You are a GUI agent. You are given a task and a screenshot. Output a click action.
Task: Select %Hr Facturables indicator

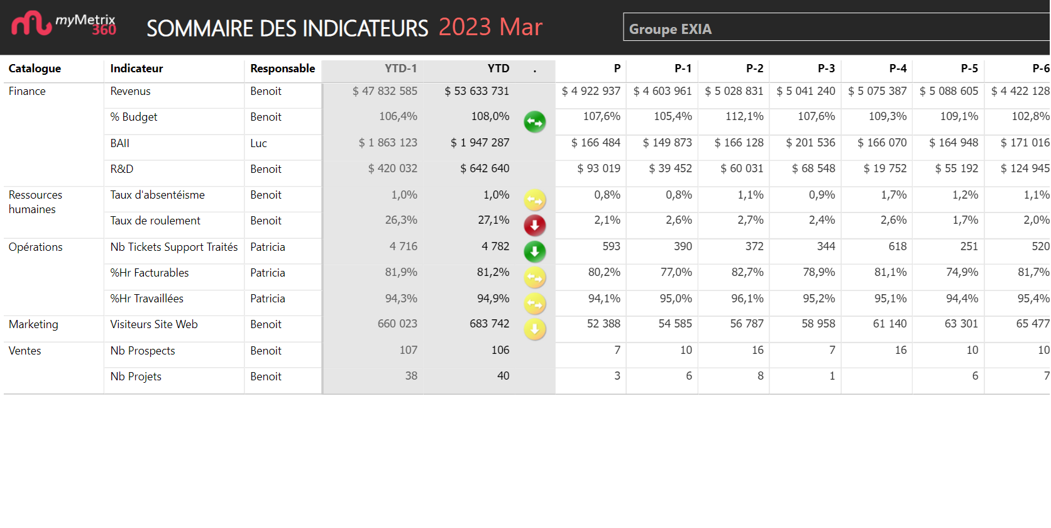[150, 273]
